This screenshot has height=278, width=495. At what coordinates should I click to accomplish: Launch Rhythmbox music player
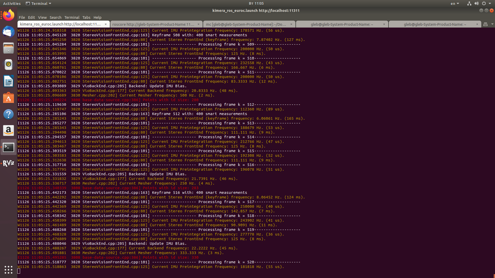(9, 65)
